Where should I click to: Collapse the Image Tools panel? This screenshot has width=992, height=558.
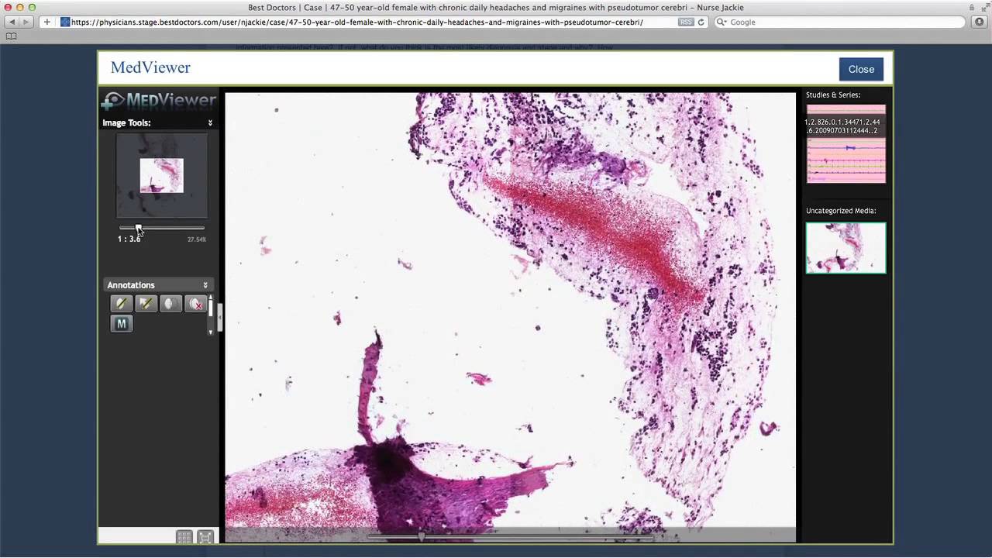210,123
